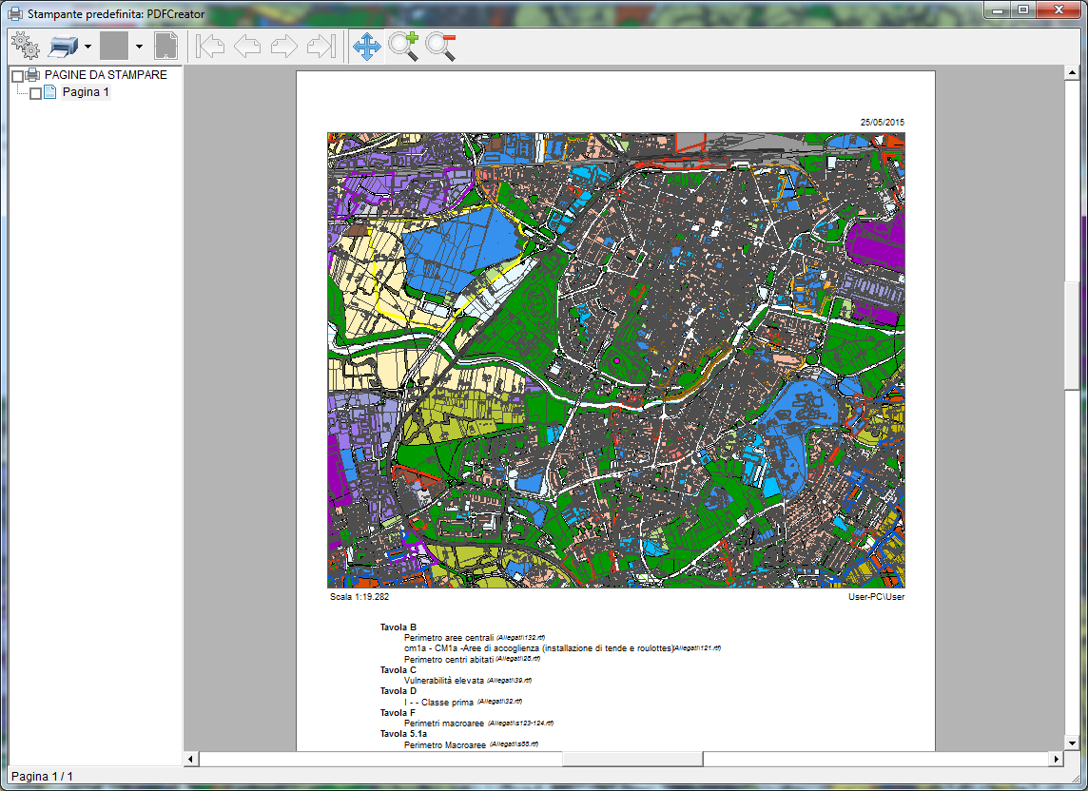The image size is (1088, 791).
Task: Tick the Pagina 1 checkbox
Action: 35,93
